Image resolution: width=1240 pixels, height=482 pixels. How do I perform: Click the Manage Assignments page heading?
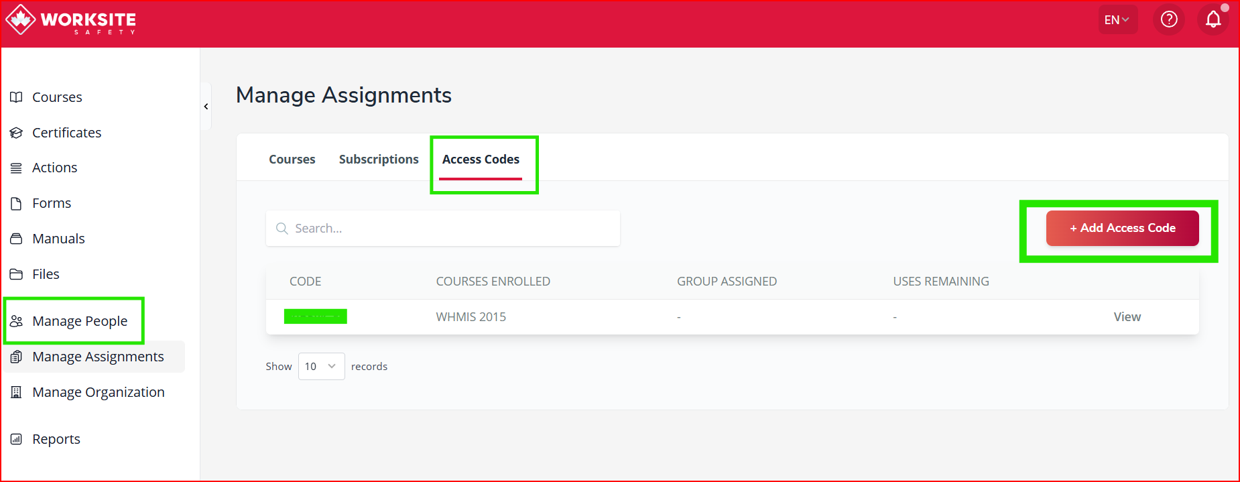pos(344,95)
